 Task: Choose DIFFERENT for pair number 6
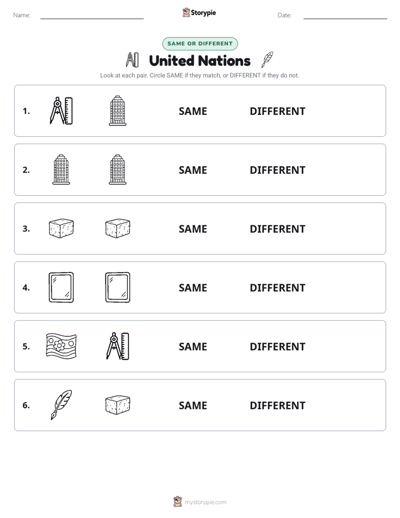point(277,405)
